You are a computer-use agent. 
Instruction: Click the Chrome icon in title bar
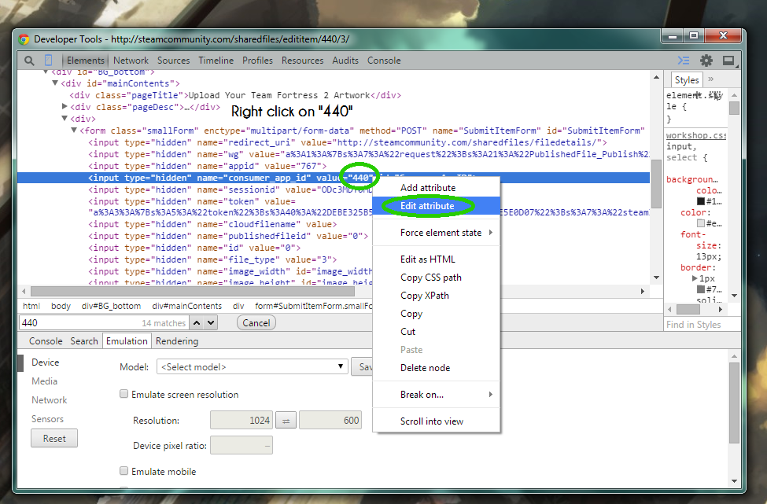pyautogui.click(x=24, y=39)
